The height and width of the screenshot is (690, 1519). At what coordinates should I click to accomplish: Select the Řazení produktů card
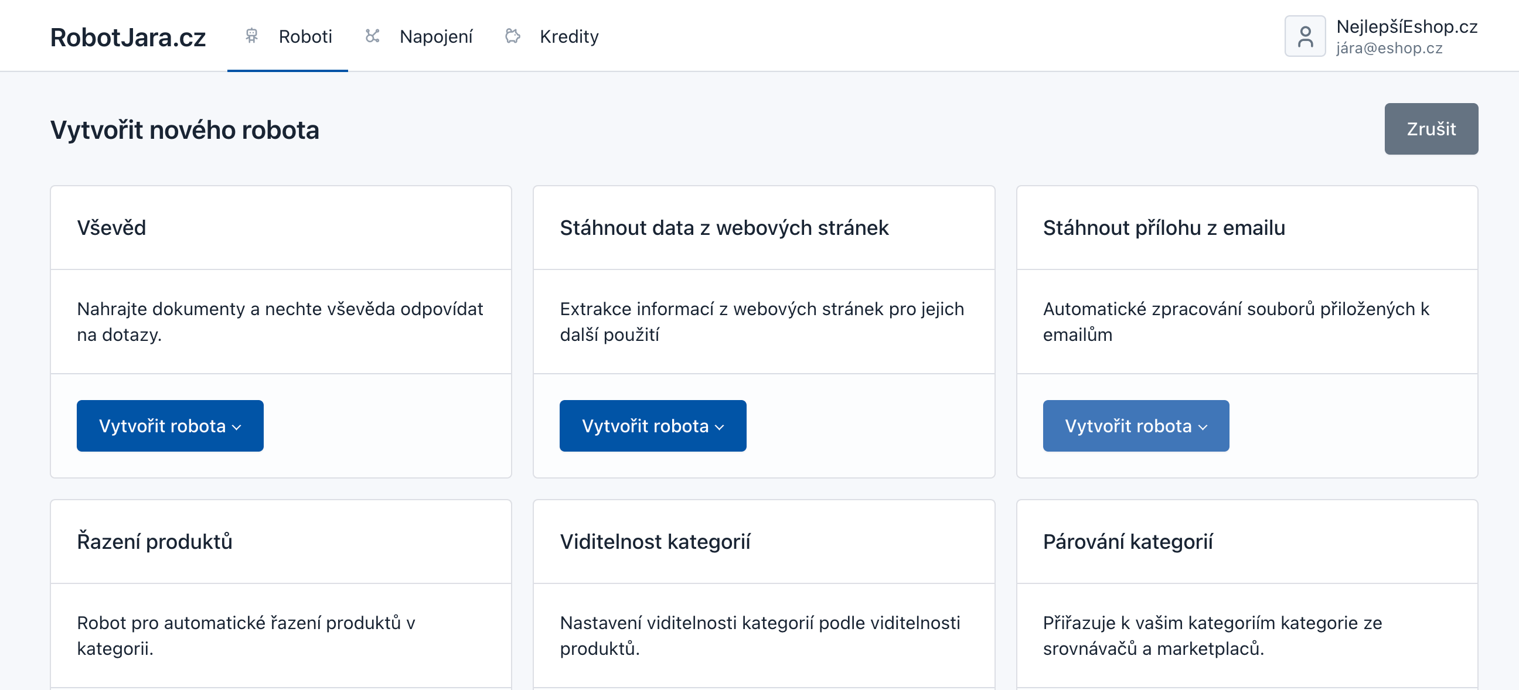[x=155, y=541]
